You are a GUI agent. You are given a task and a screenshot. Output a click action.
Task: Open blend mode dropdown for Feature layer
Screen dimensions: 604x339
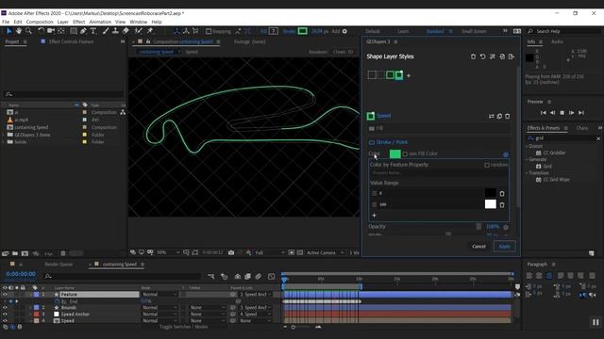[159, 295]
